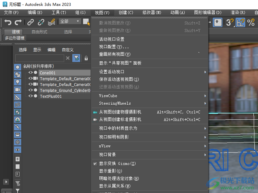This screenshot has height=193, width=258.
Task: Open the 编辑(E) menu
Action: click(35, 12)
